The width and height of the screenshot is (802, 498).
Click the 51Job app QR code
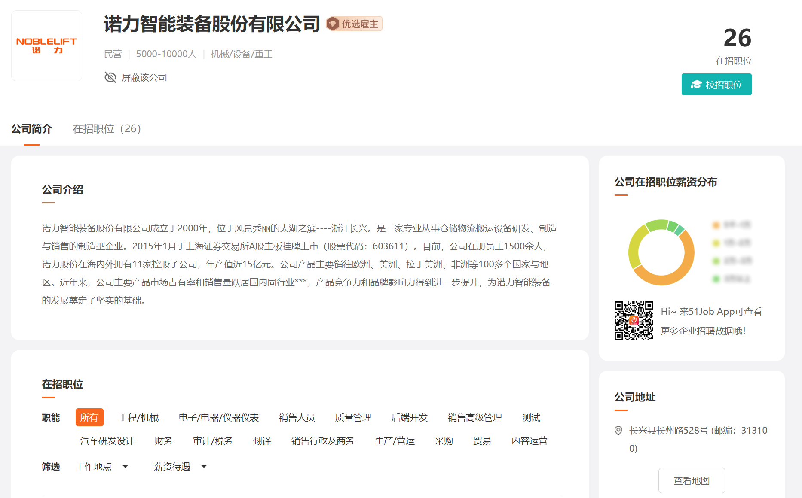pos(634,321)
